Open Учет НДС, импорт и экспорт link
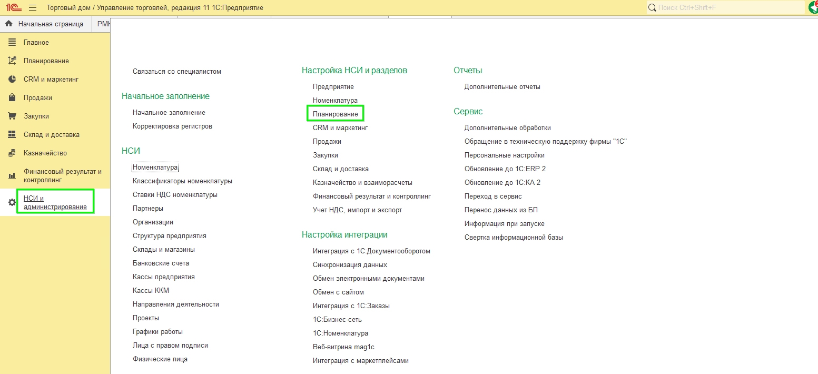 point(357,210)
